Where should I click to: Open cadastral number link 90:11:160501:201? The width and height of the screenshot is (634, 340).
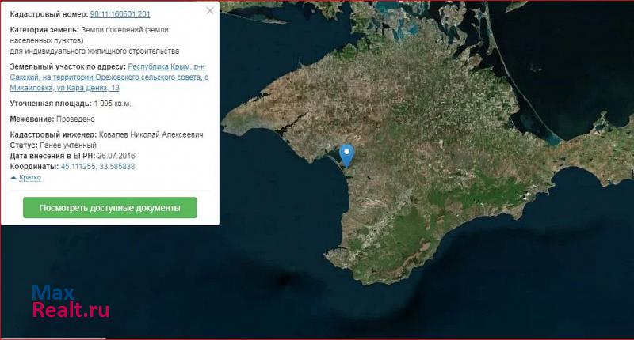(x=120, y=14)
